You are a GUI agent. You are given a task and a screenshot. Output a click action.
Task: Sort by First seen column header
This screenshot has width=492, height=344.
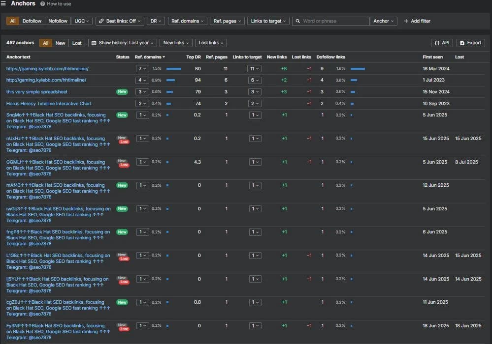click(433, 57)
